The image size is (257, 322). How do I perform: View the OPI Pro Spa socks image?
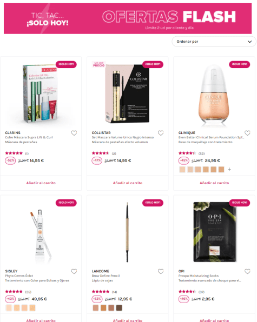click(x=214, y=232)
